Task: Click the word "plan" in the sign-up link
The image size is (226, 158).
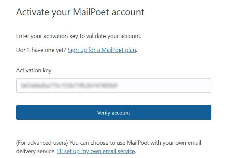Action: point(130,50)
